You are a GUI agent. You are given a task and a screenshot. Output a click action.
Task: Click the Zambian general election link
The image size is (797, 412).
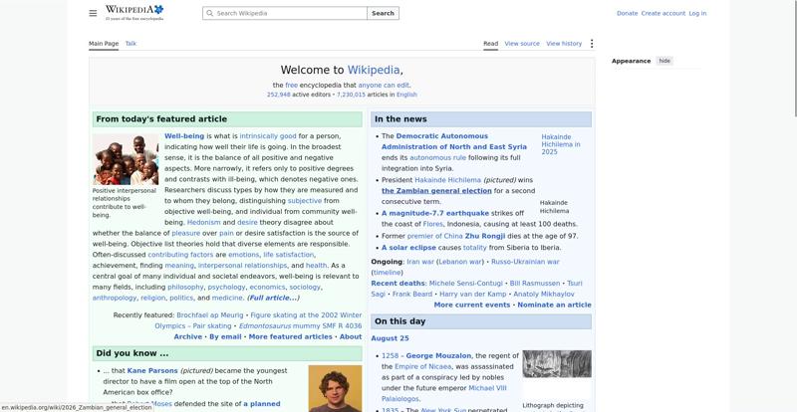(x=436, y=191)
